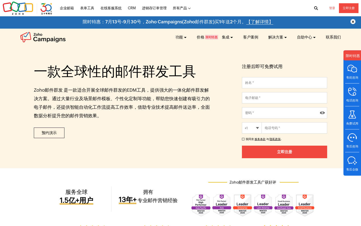Open the 售后咨询 chat sidebar icon
The image size is (361, 226).
point(352,141)
